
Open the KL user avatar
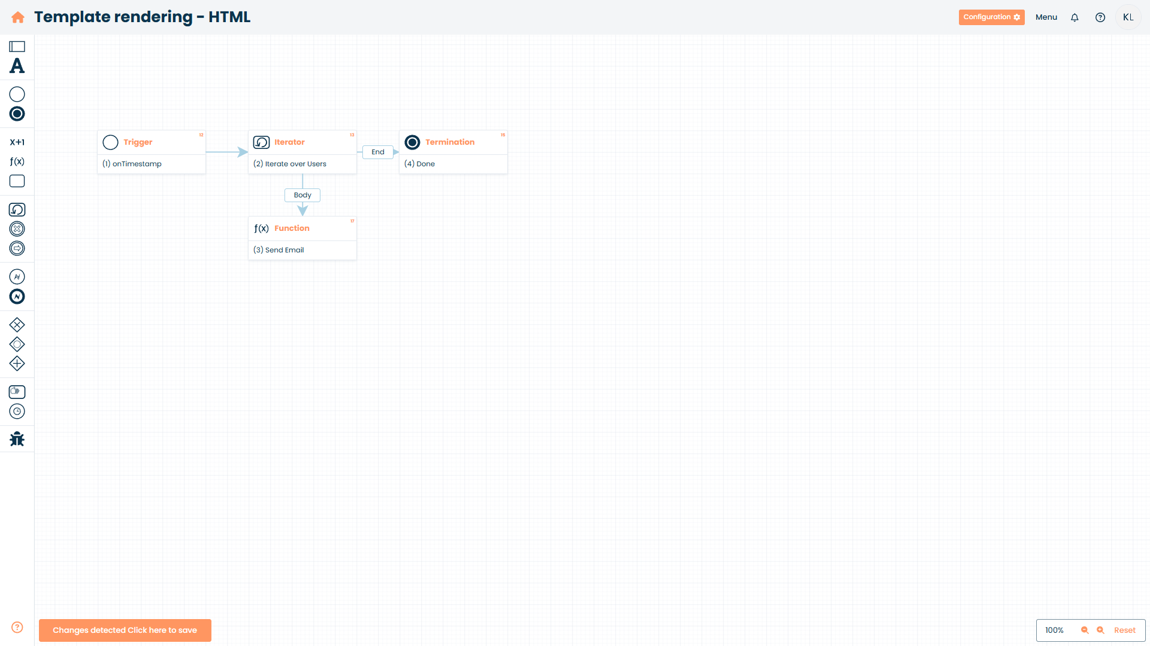1128,17
